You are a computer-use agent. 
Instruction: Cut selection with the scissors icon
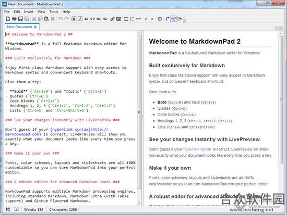point(34,19)
